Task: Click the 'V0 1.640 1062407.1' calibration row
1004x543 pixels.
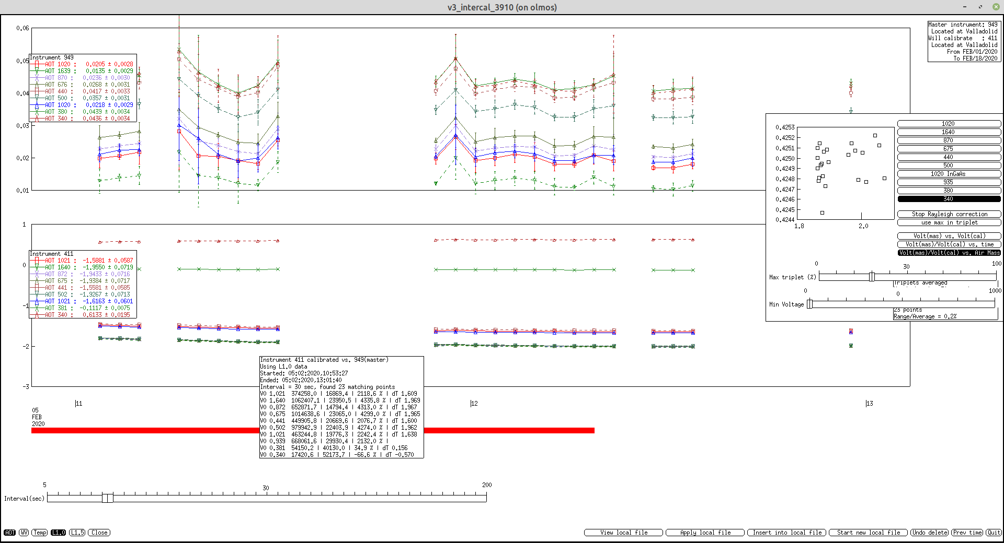Action: pos(340,400)
